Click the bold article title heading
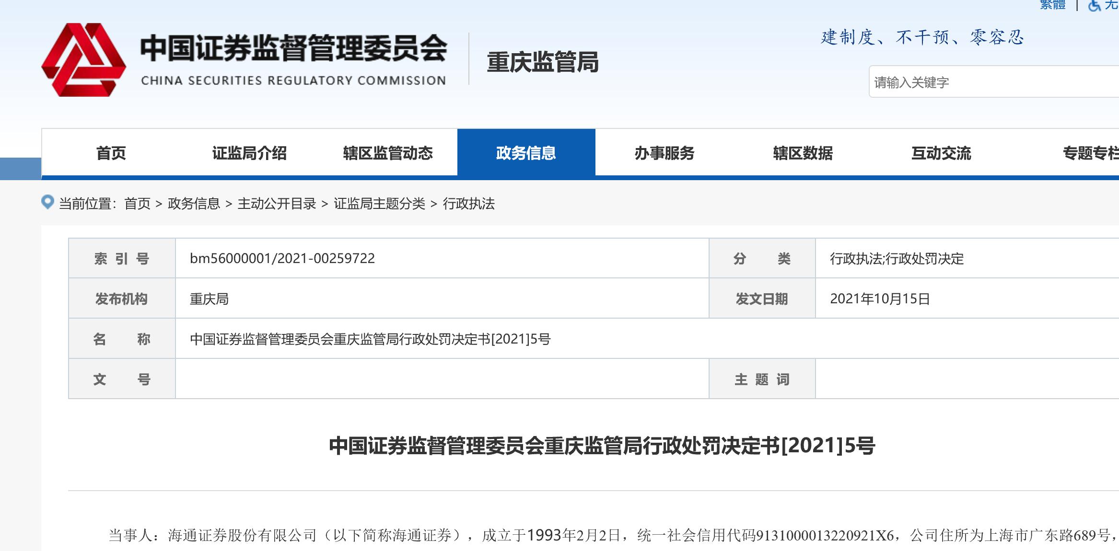The image size is (1119, 551). (602, 446)
